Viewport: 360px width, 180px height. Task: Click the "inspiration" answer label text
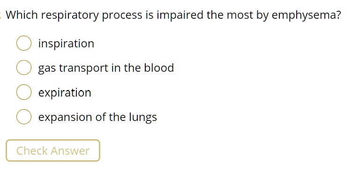click(67, 44)
